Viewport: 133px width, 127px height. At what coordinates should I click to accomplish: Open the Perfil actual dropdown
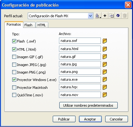pyautogui.click(x=90, y=16)
